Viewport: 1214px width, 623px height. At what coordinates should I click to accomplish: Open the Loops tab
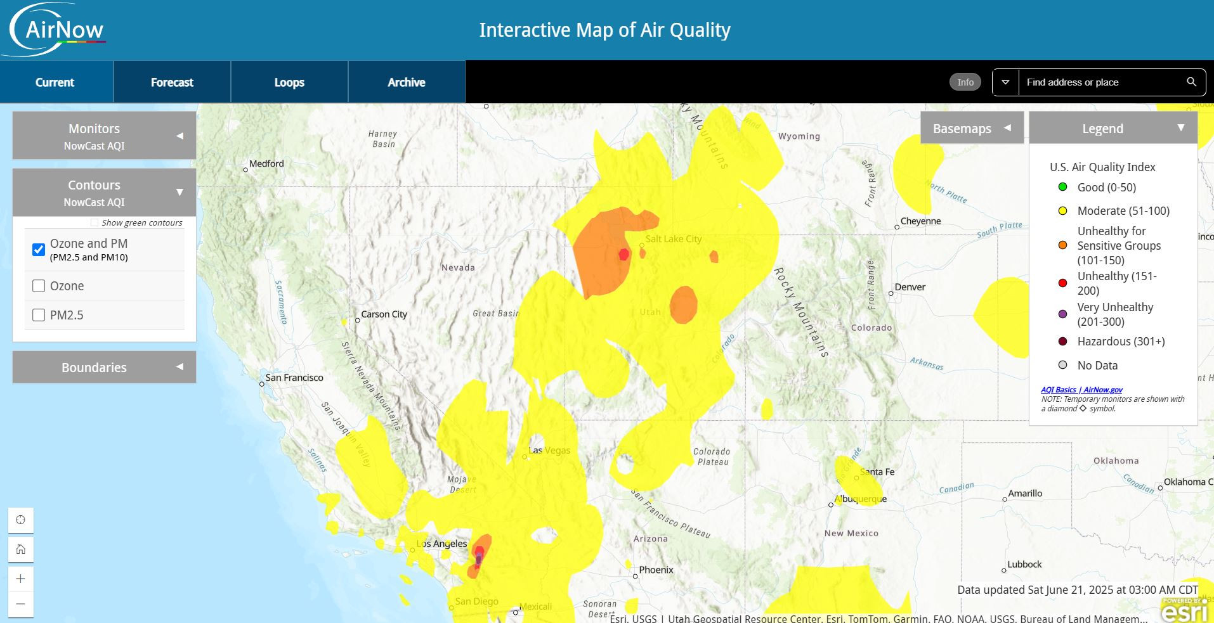289,82
